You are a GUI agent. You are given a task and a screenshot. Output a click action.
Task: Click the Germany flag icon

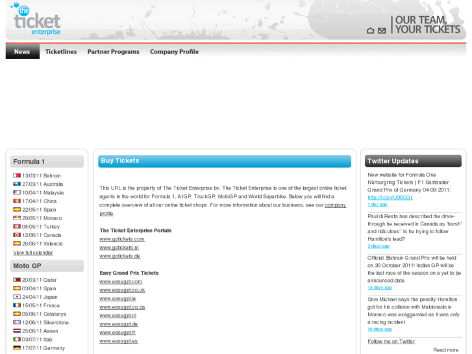[17, 348]
